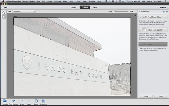169x106 pixels.
Task: Expand the Open menu arrow
Action: coord(10,7)
